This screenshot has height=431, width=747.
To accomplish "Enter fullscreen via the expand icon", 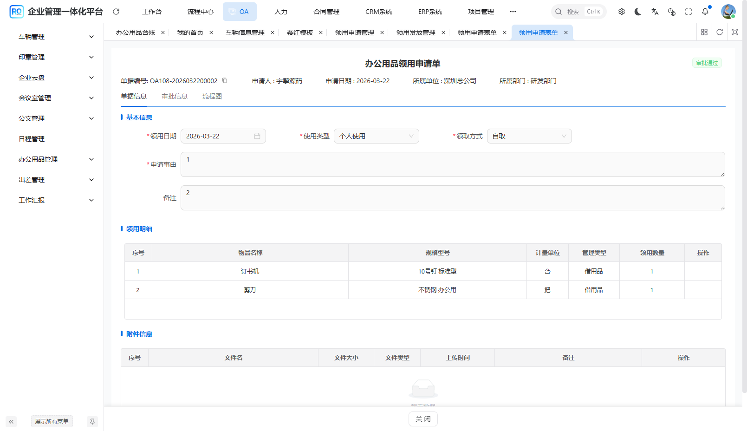I will coord(688,11).
